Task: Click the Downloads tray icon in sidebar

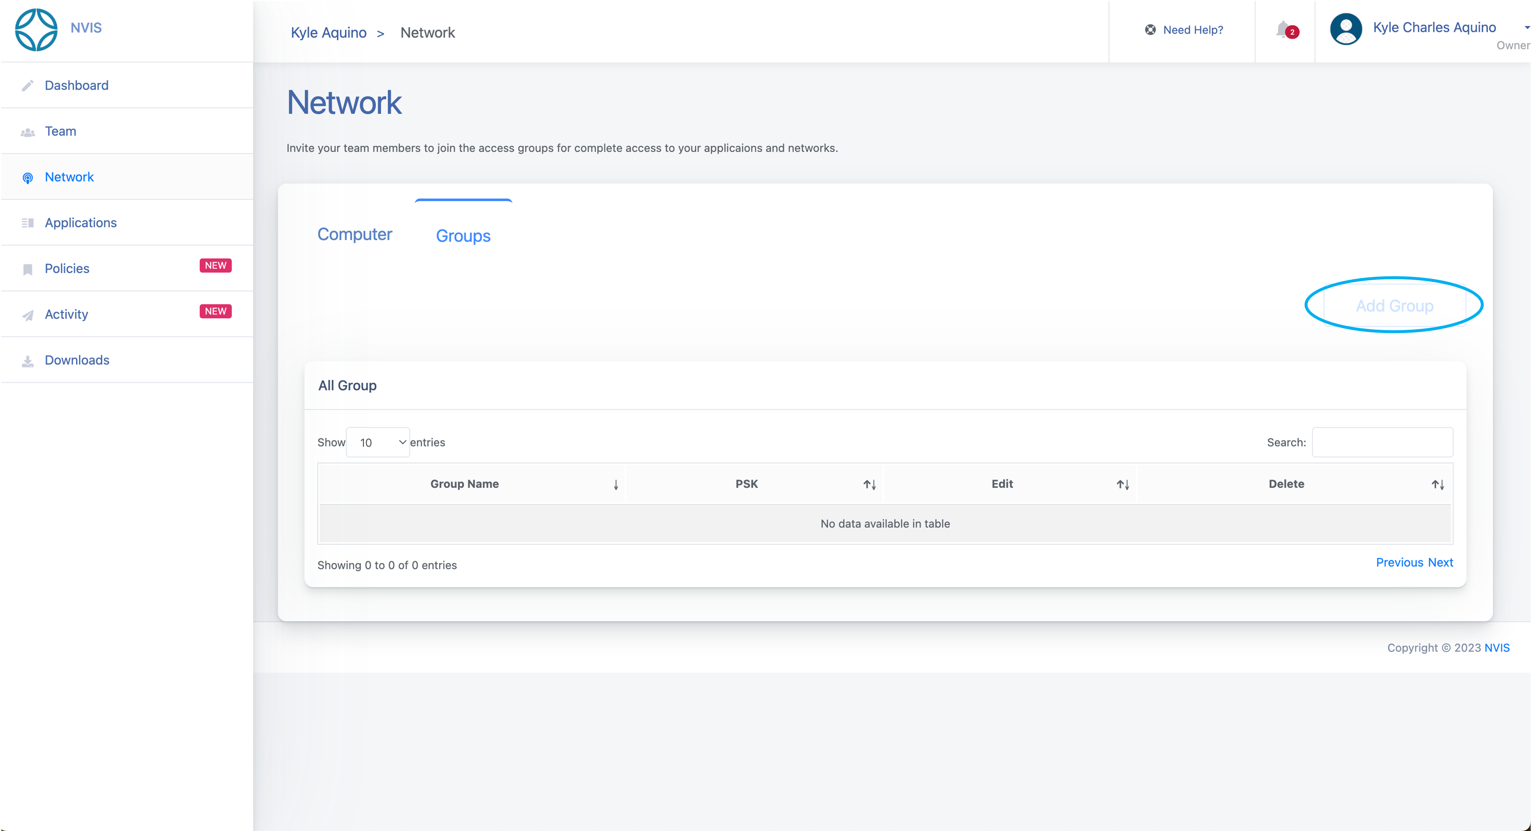Action: coord(27,361)
